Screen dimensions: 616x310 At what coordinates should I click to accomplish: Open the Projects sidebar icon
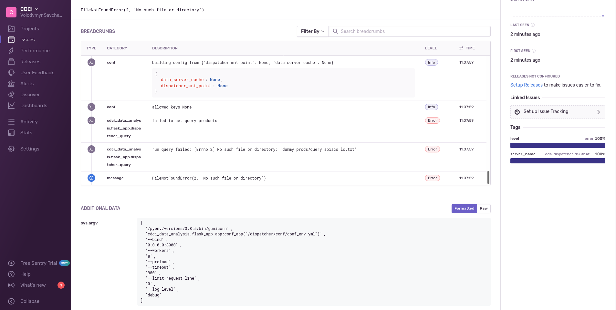point(11,29)
